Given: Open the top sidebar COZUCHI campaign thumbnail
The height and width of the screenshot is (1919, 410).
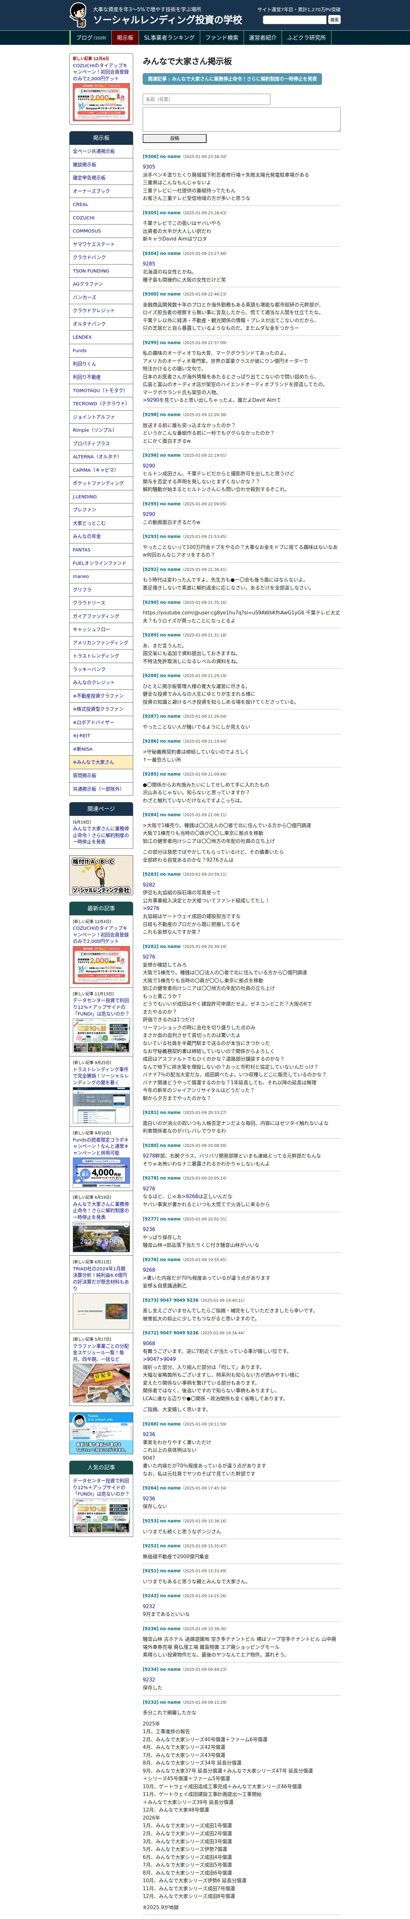Looking at the screenshot, I should 101,102.
